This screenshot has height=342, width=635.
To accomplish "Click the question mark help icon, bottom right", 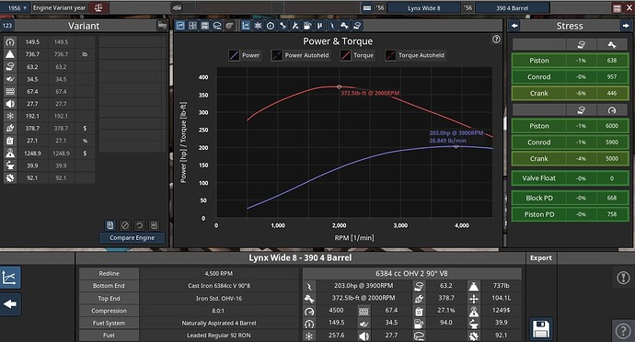I will pyautogui.click(x=623, y=331).
